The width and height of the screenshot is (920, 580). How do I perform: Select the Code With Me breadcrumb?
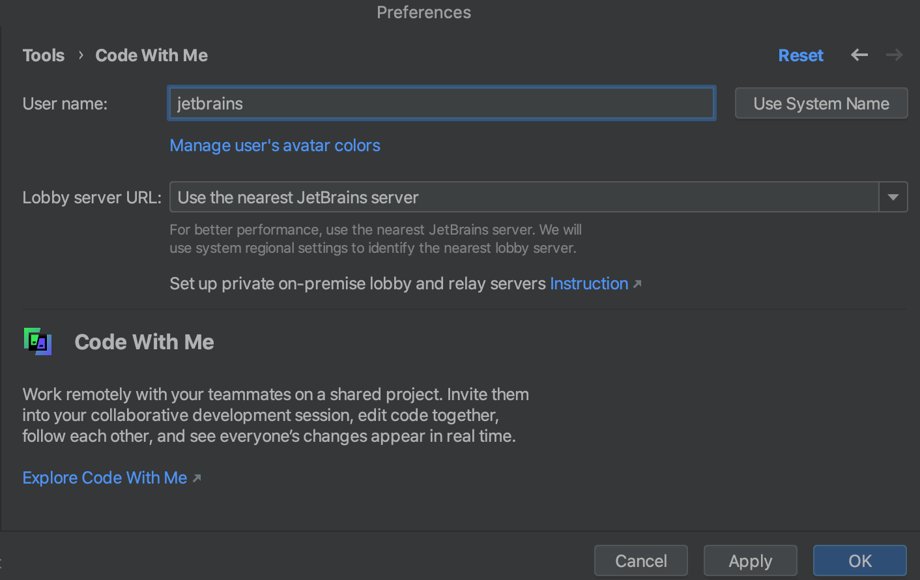click(x=152, y=55)
